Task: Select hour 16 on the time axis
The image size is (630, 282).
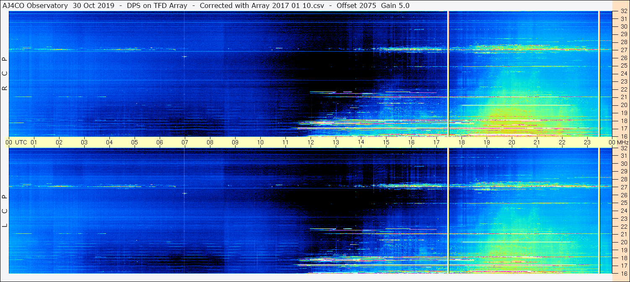Action: click(411, 142)
